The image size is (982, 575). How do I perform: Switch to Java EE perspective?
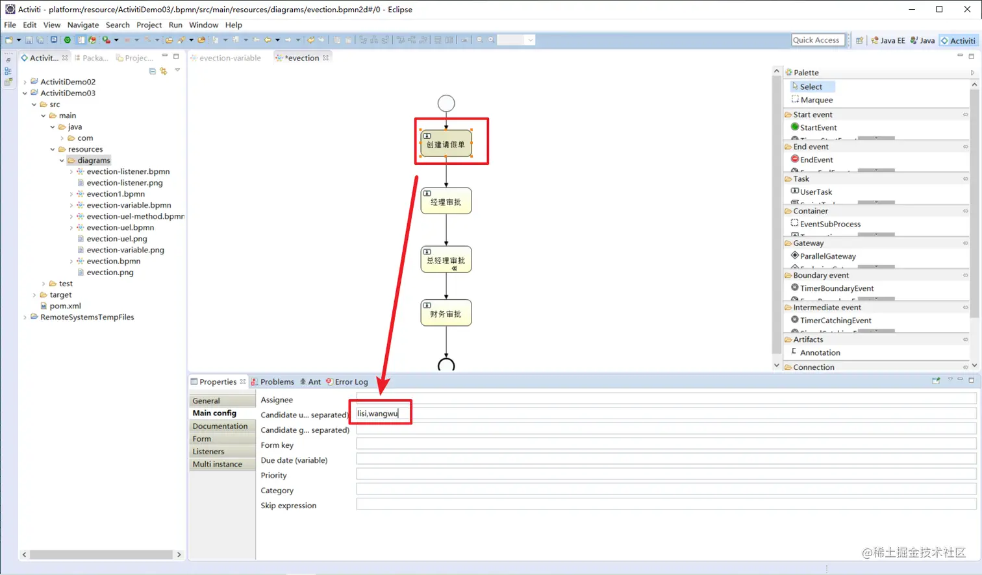[888, 40]
